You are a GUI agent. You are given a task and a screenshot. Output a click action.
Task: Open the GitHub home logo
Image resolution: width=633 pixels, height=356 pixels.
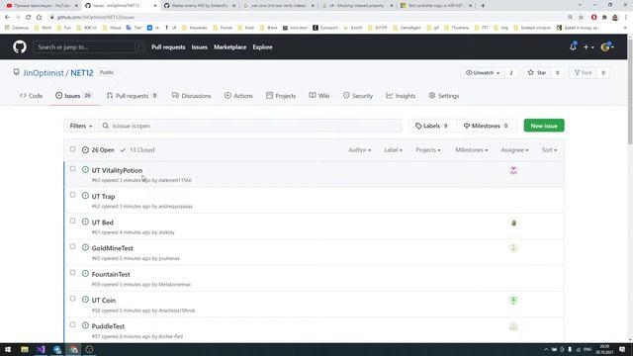(x=20, y=47)
